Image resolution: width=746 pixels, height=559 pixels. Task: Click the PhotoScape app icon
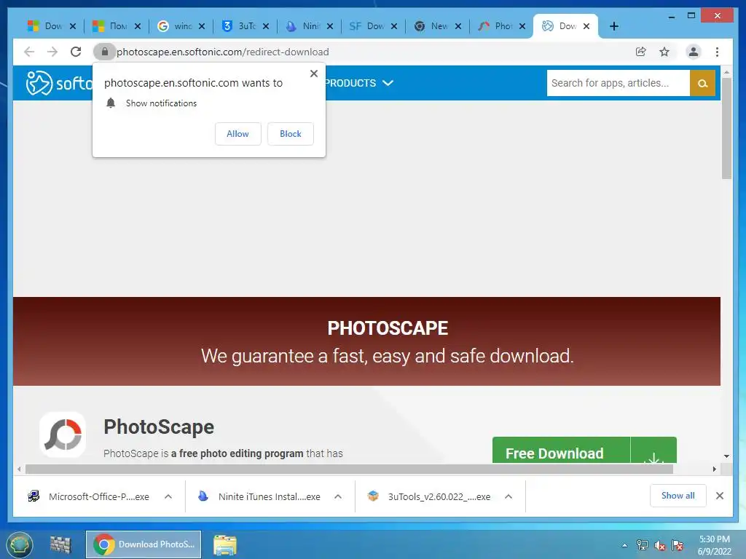pos(63,435)
